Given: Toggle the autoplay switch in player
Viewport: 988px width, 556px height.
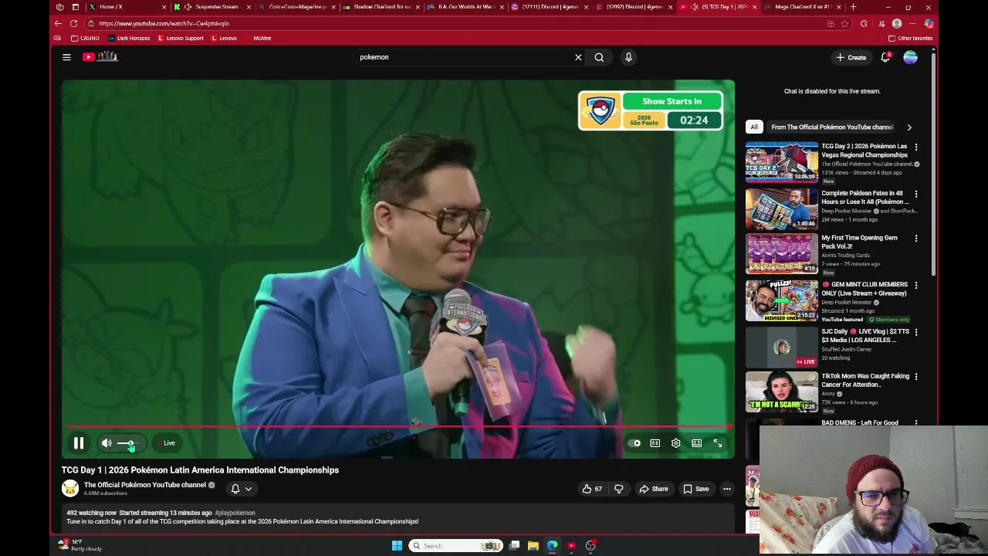Looking at the screenshot, I should coord(634,443).
